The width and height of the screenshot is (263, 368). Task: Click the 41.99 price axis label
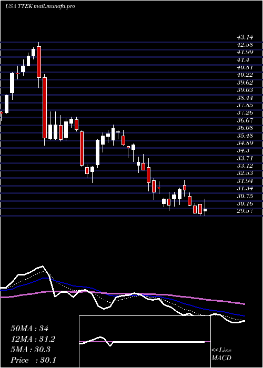pyautogui.click(x=244, y=52)
